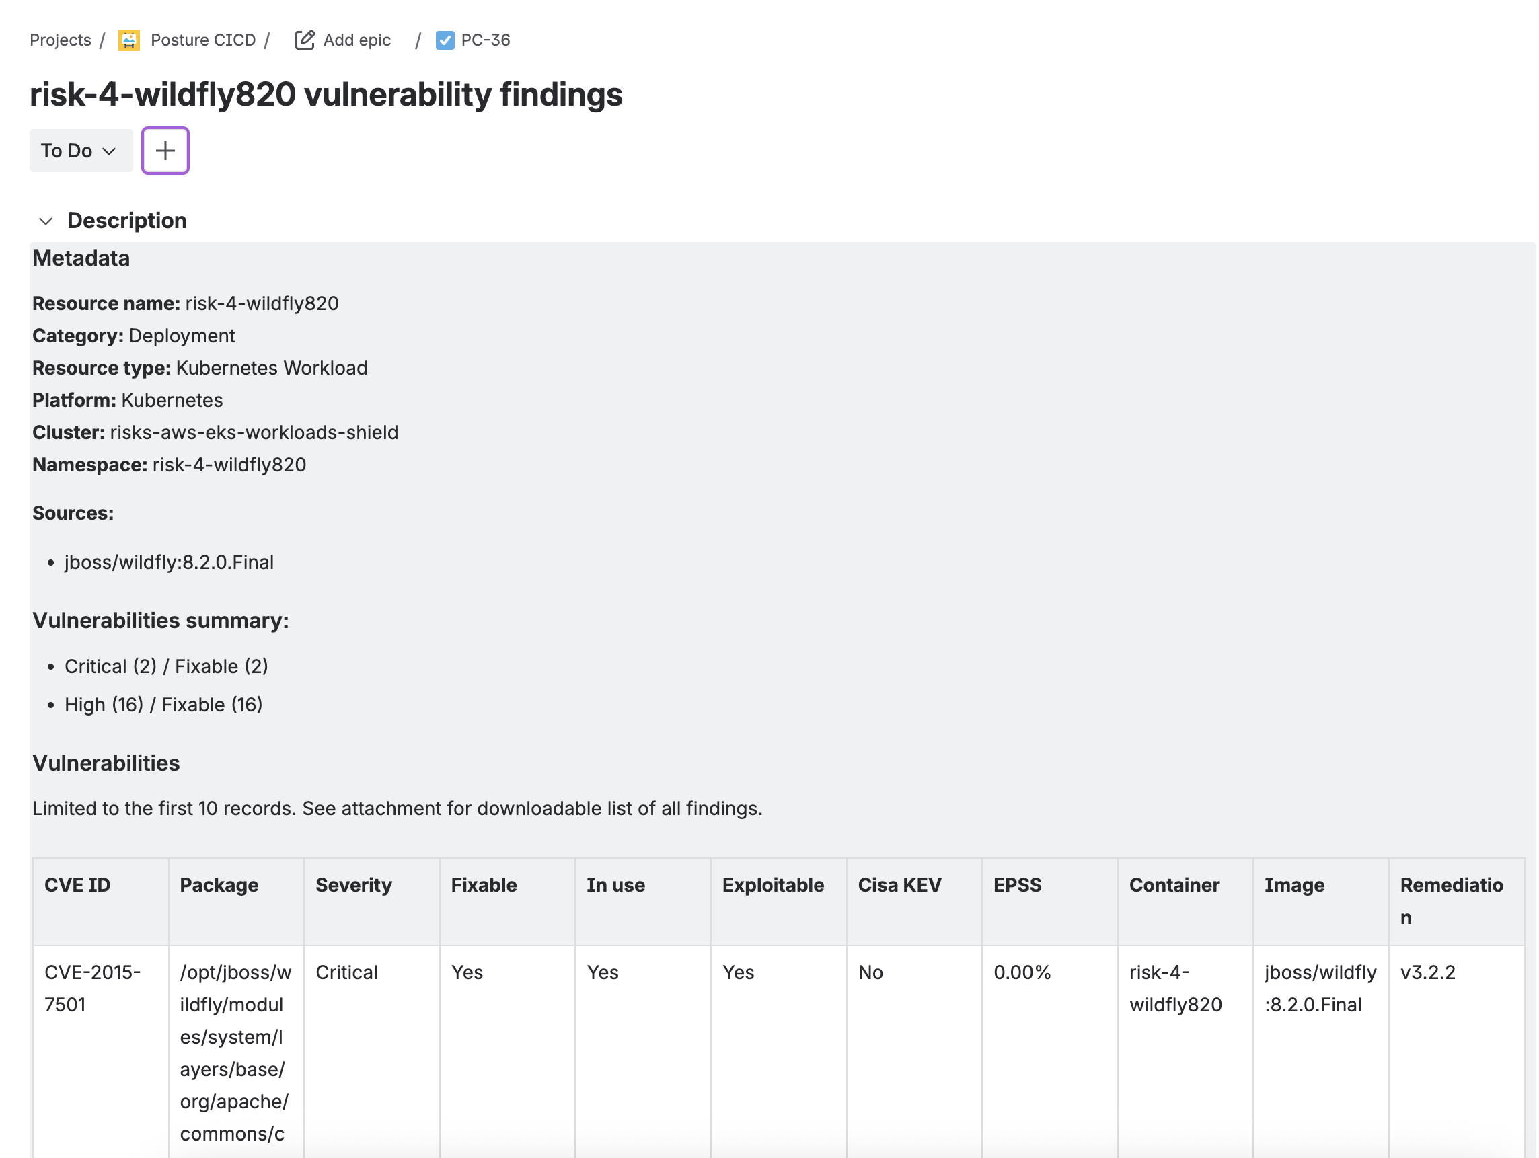
Task: Click the plus add-item button
Action: click(x=165, y=150)
